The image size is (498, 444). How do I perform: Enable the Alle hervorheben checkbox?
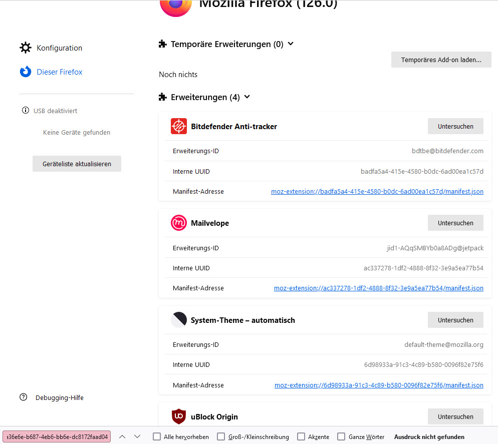coord(157,436)
